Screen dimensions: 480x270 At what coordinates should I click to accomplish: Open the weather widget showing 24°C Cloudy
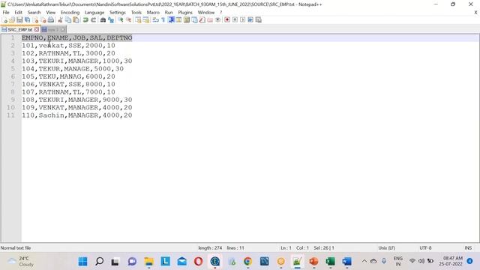(x=21, y=262)
